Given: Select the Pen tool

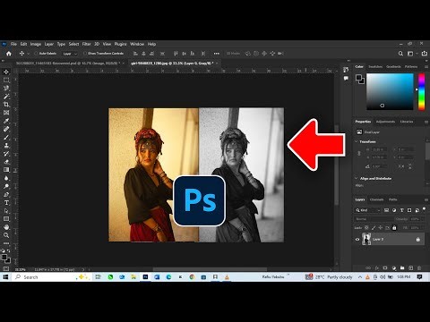Looking at the screenshot, I should [x=6, y=195].
